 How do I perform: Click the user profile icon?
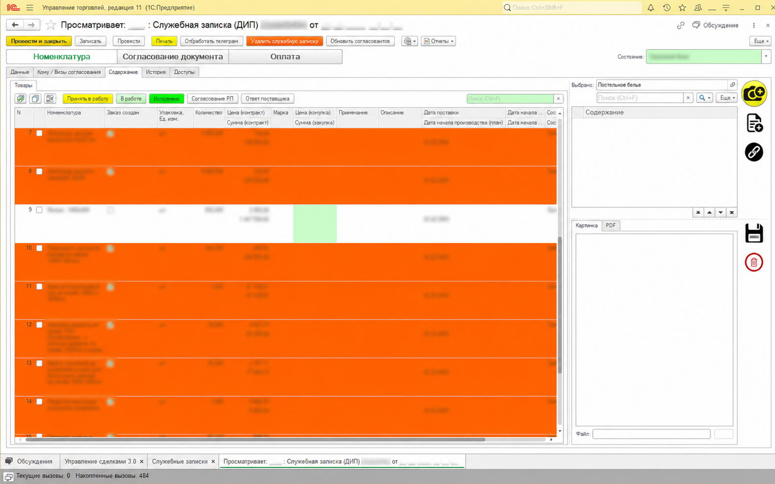[x=698, y=7]
